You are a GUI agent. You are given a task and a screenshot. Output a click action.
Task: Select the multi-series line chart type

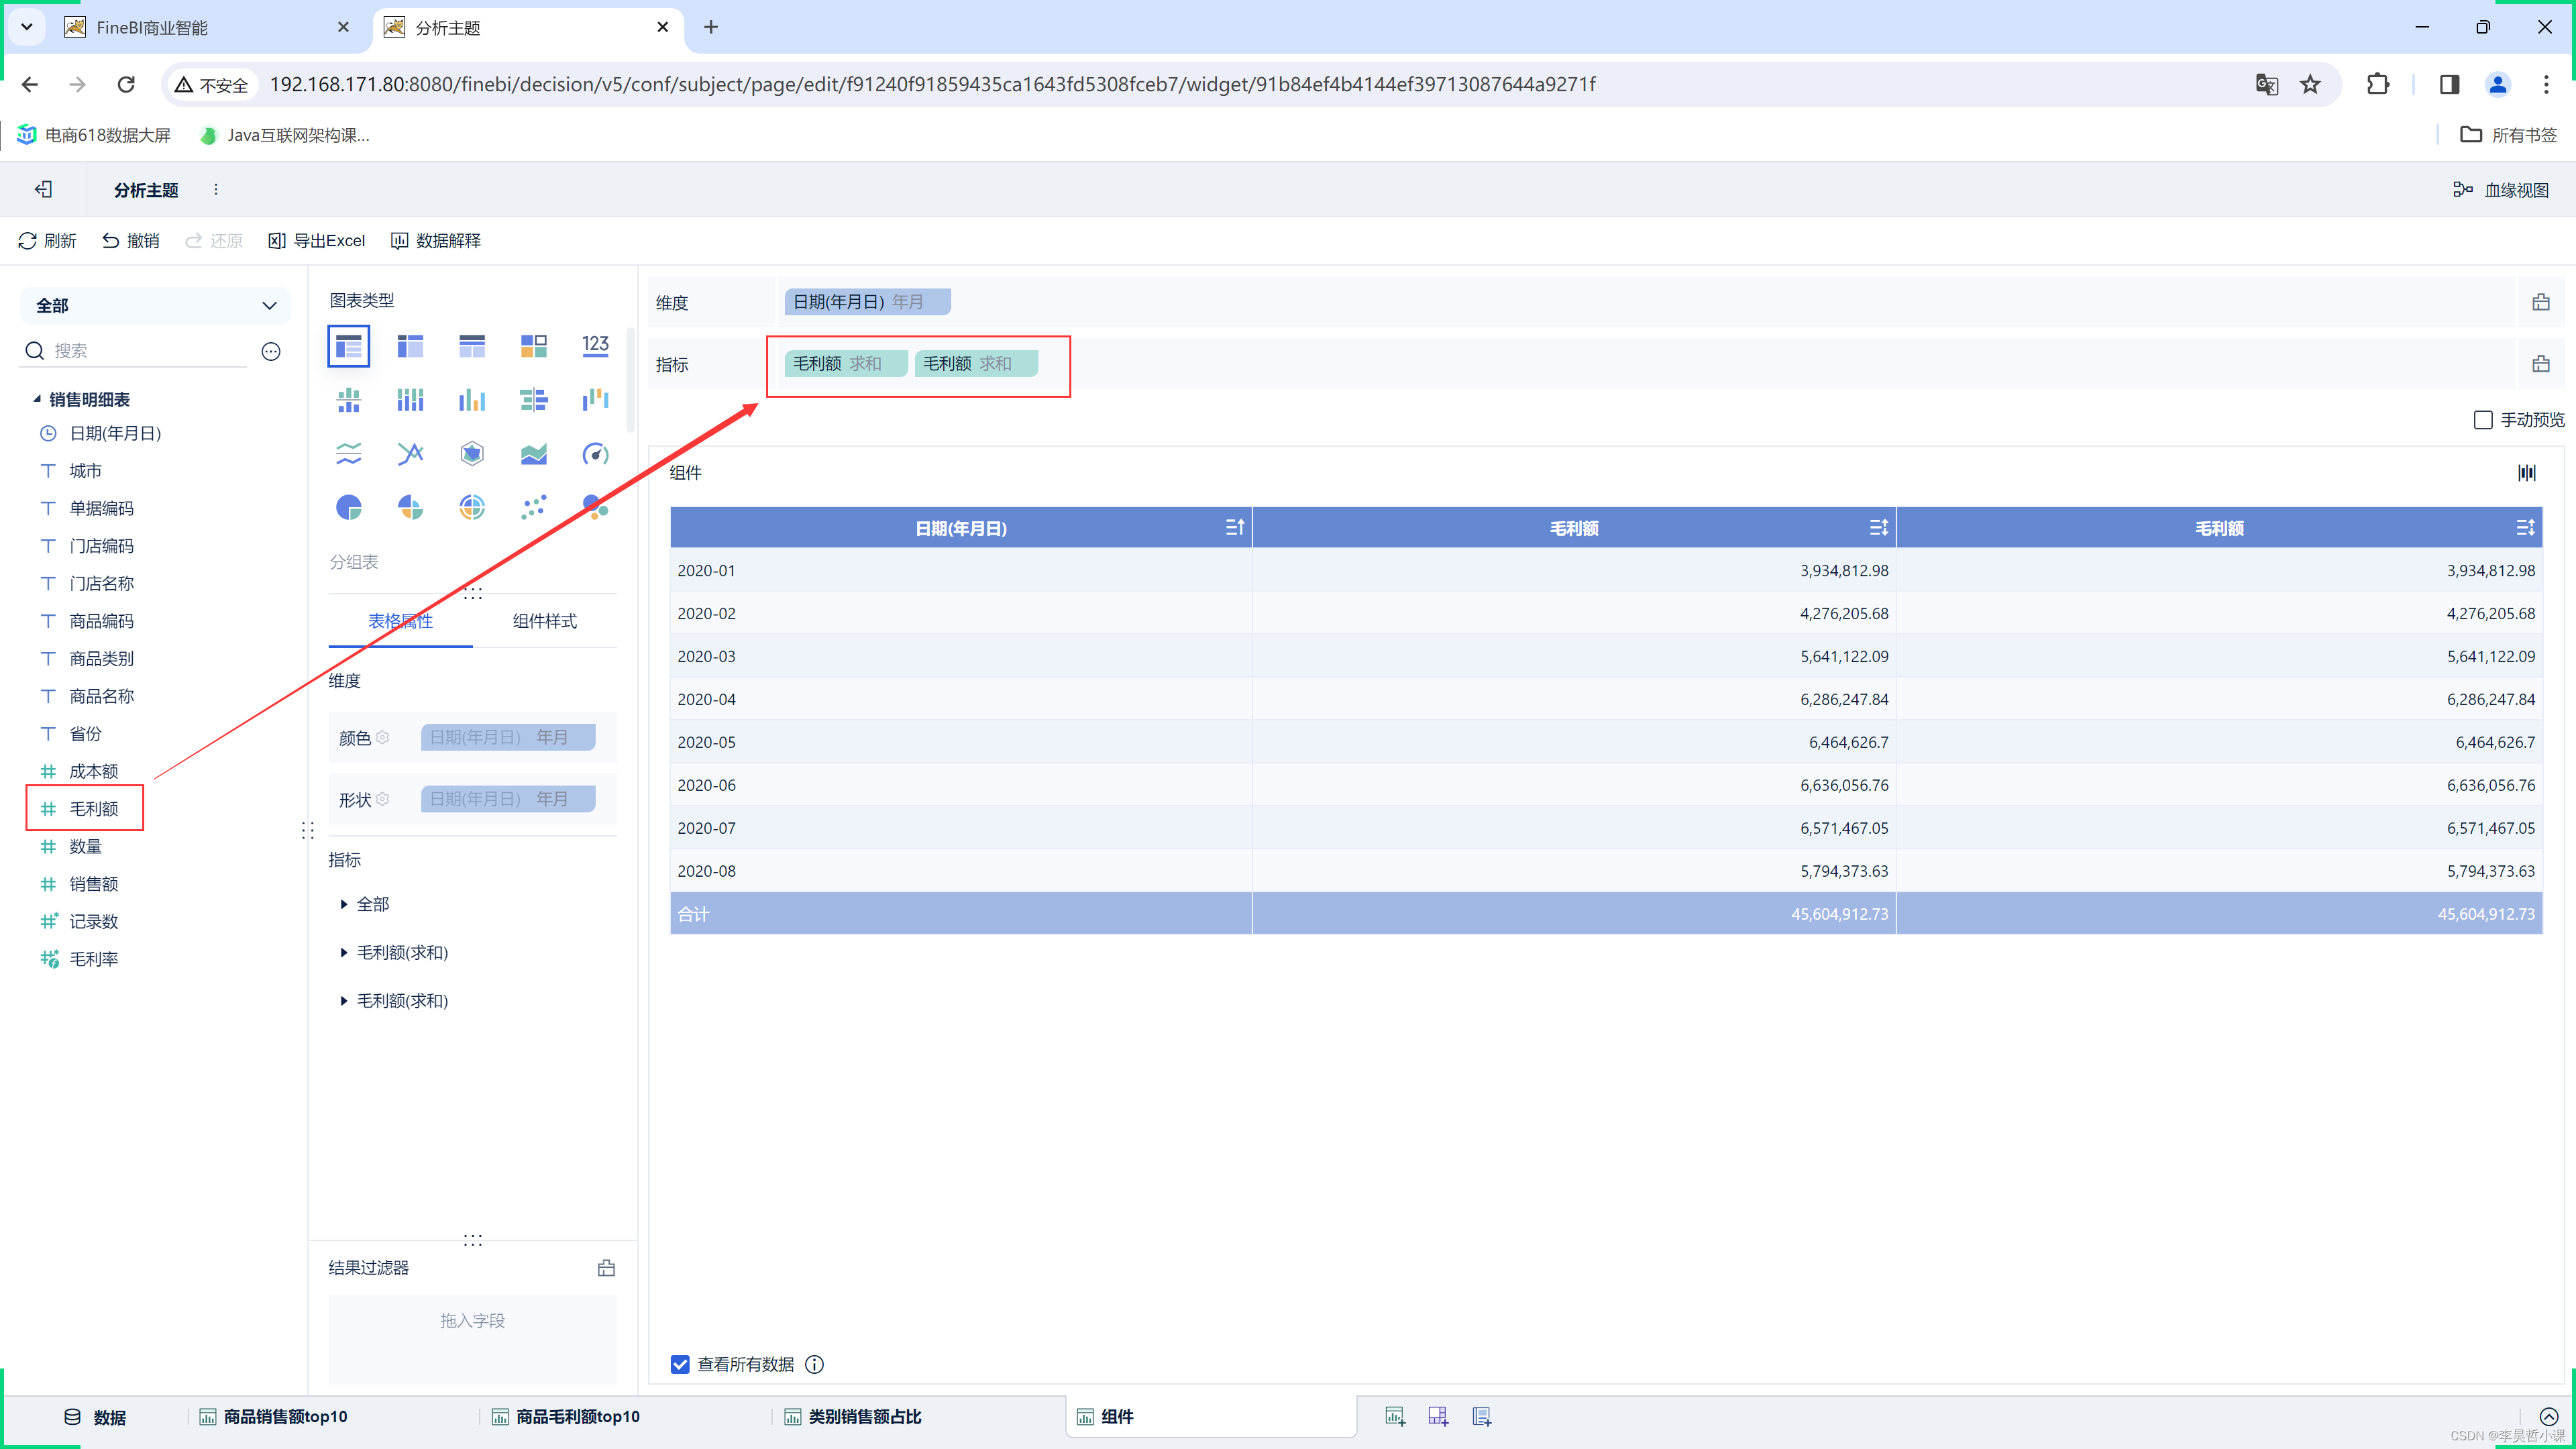410,454
